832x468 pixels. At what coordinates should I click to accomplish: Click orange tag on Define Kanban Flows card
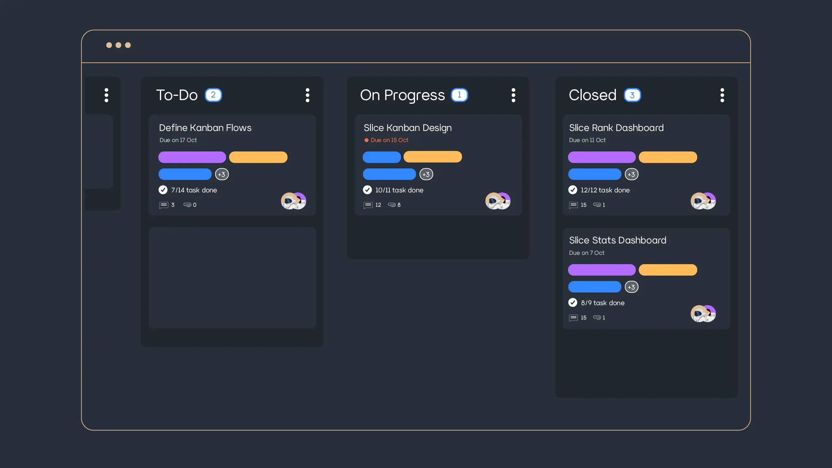click(x=258, y=157)
